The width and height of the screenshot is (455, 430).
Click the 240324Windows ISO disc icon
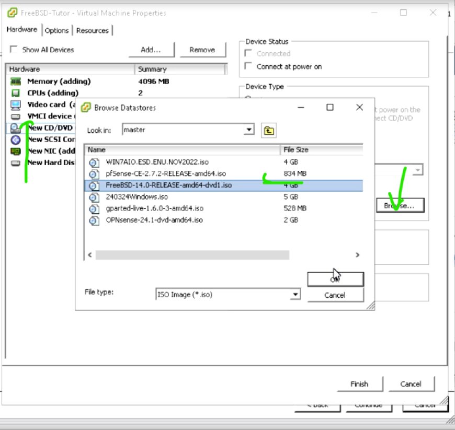pos(94,197)
